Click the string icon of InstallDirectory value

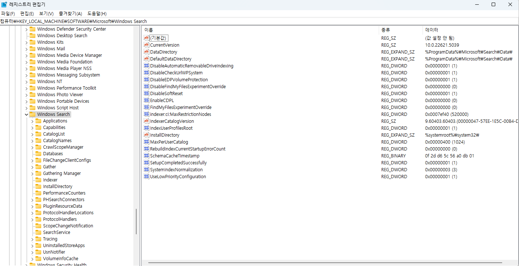pyautogui.click(x=146, y=135)
